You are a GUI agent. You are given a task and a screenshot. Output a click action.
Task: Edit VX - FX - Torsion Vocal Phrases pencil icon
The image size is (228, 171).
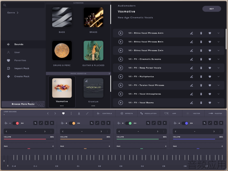coord(192,85)
